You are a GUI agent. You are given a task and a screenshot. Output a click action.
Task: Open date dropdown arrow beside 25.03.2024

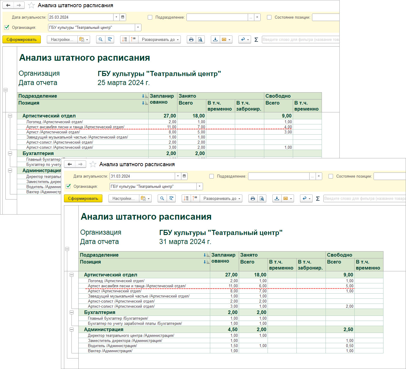[x=117, y=17]
